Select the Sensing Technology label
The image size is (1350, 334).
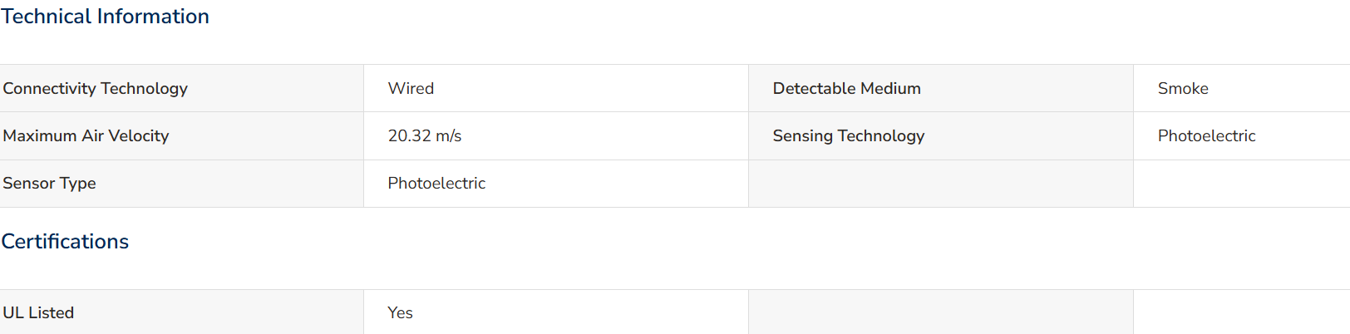pyautogui.click(x=848, y=136)
